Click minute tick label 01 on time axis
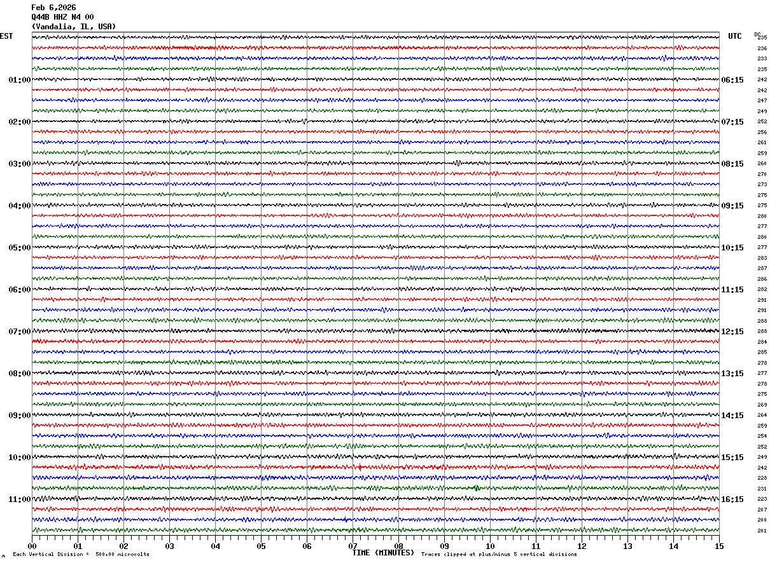Screen dimensions: 770x563 click(x=78, y=546)
